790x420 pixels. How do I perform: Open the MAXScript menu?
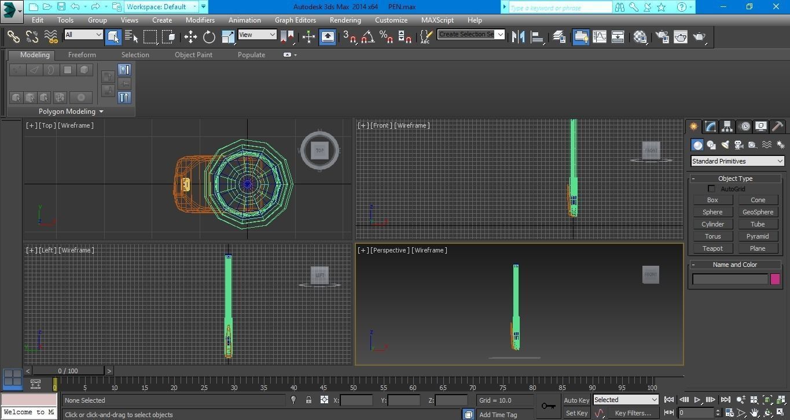point(438,20)
